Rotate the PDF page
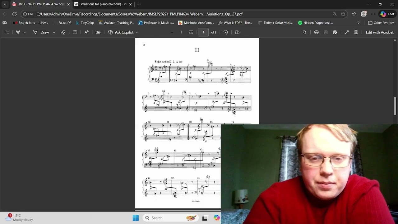The image size is (398, 224). point(226,32)
